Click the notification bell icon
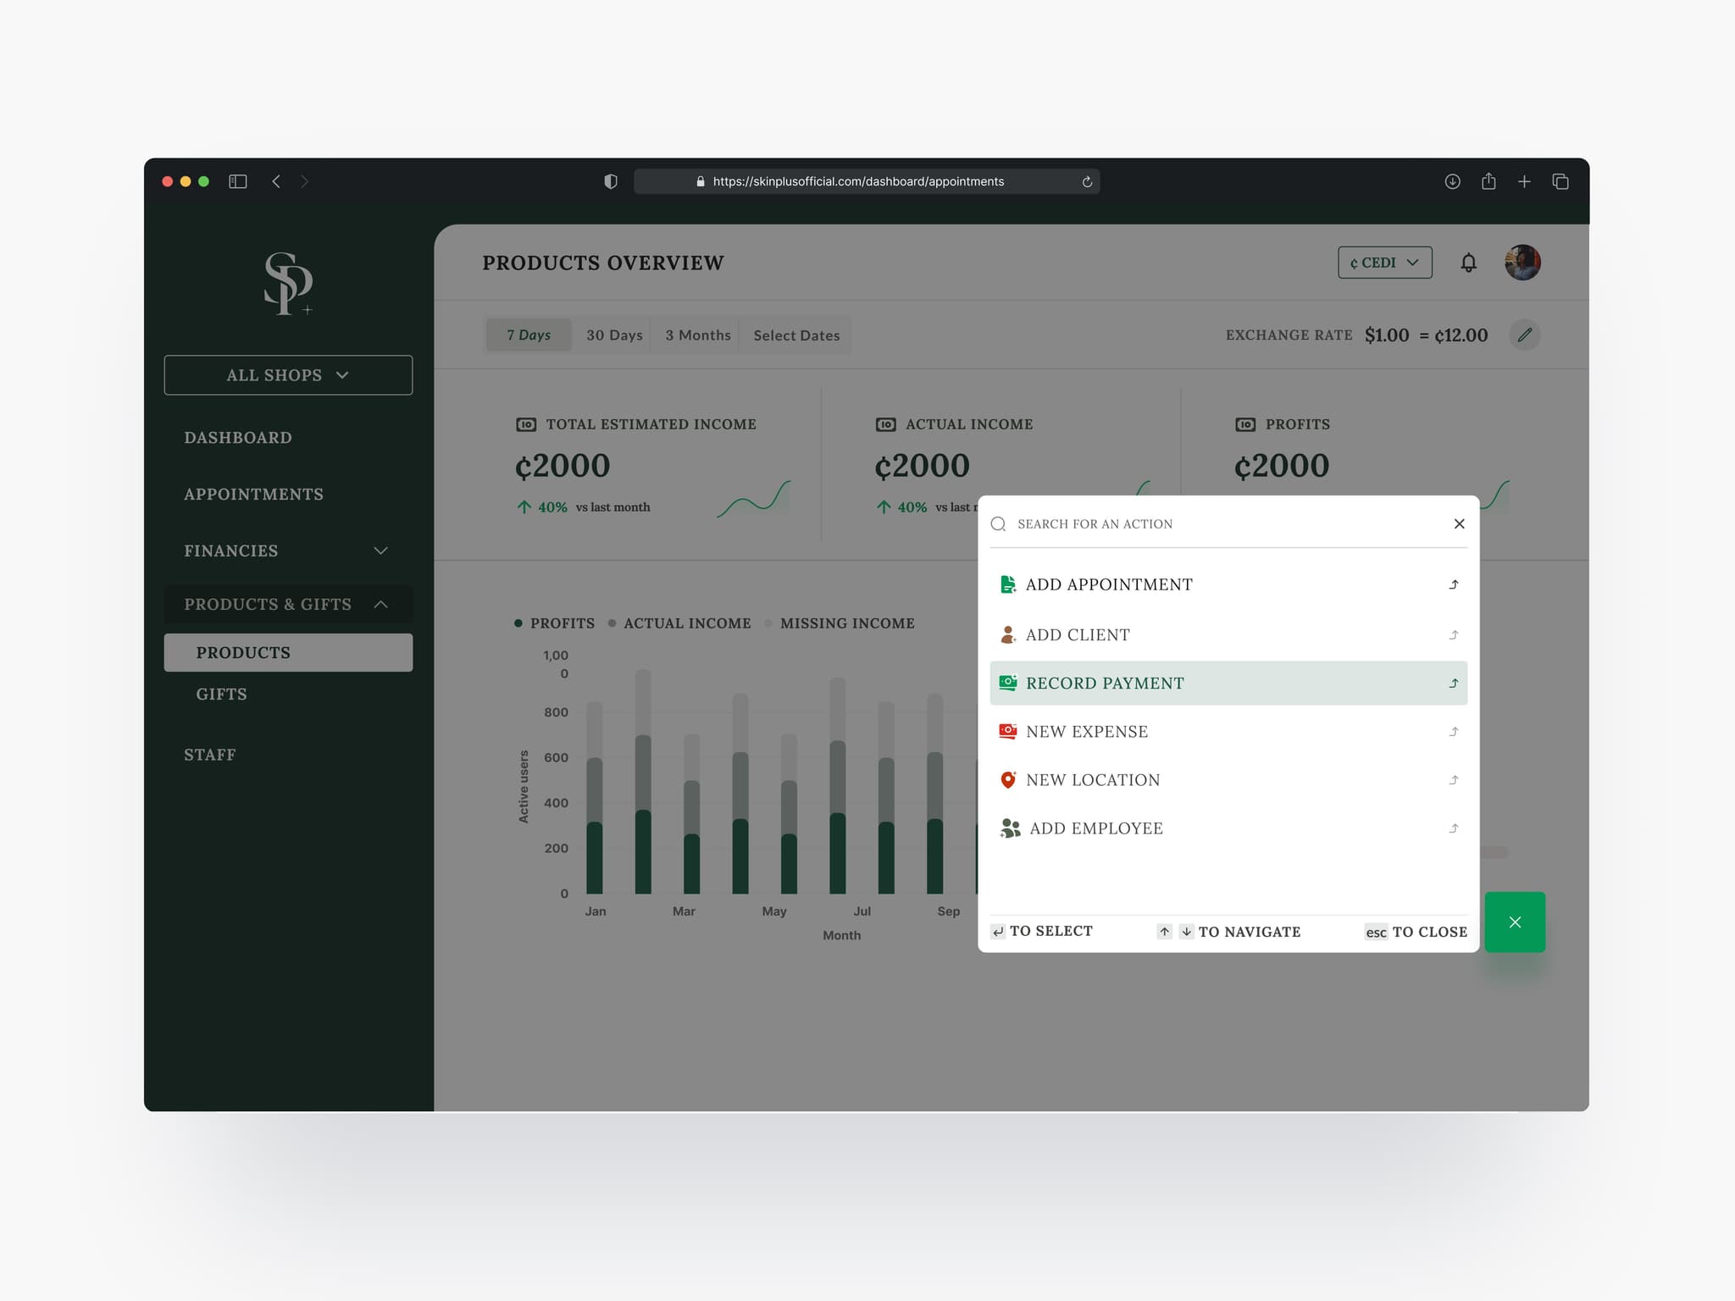The image size is (1735, 1301). (x=1468, y=263)
